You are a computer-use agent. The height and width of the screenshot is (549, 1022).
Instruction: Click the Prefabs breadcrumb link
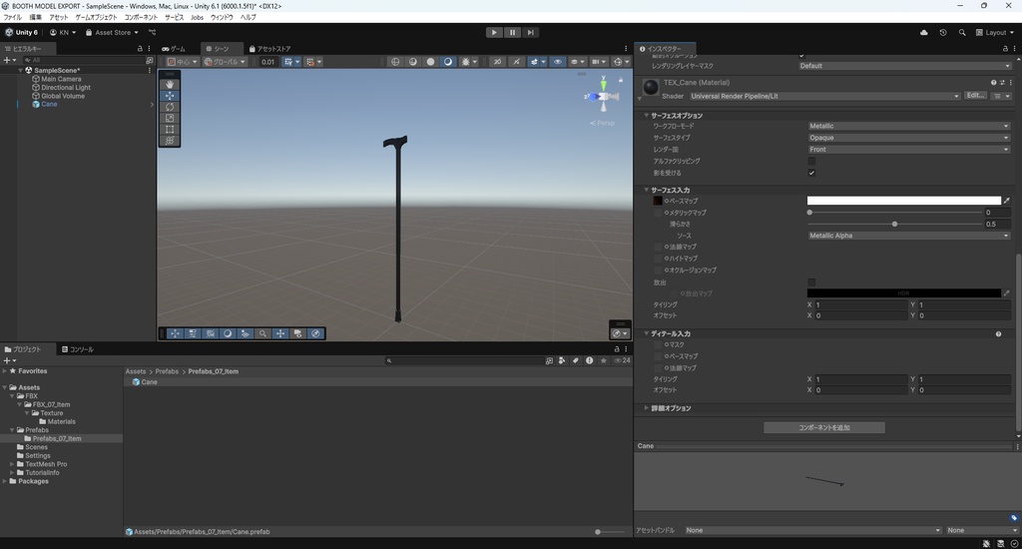(x=167, y=371)
